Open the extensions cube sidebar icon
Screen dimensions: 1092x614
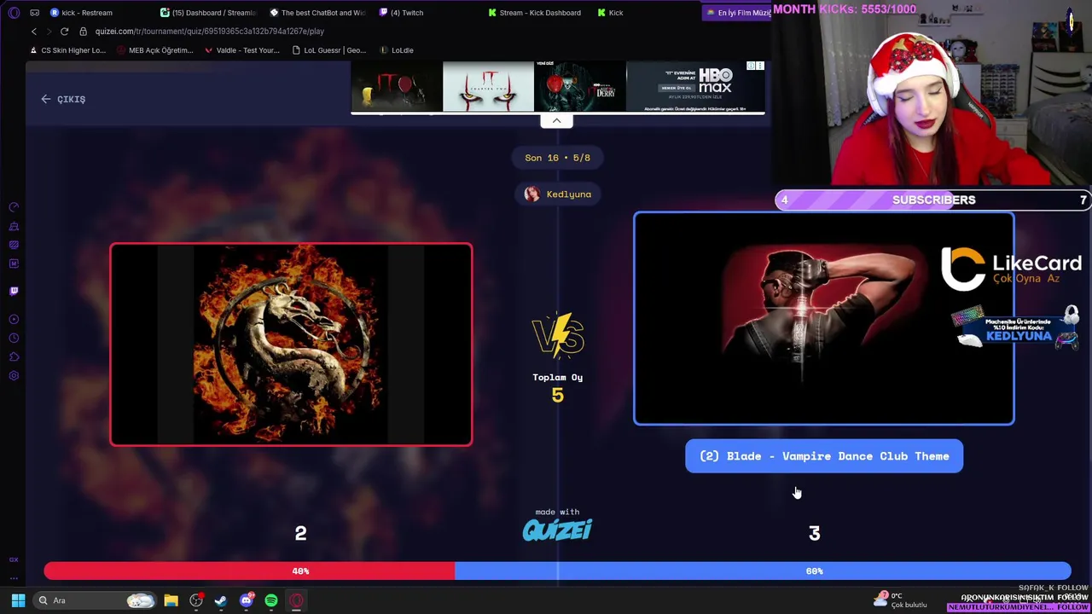point(14,357)
